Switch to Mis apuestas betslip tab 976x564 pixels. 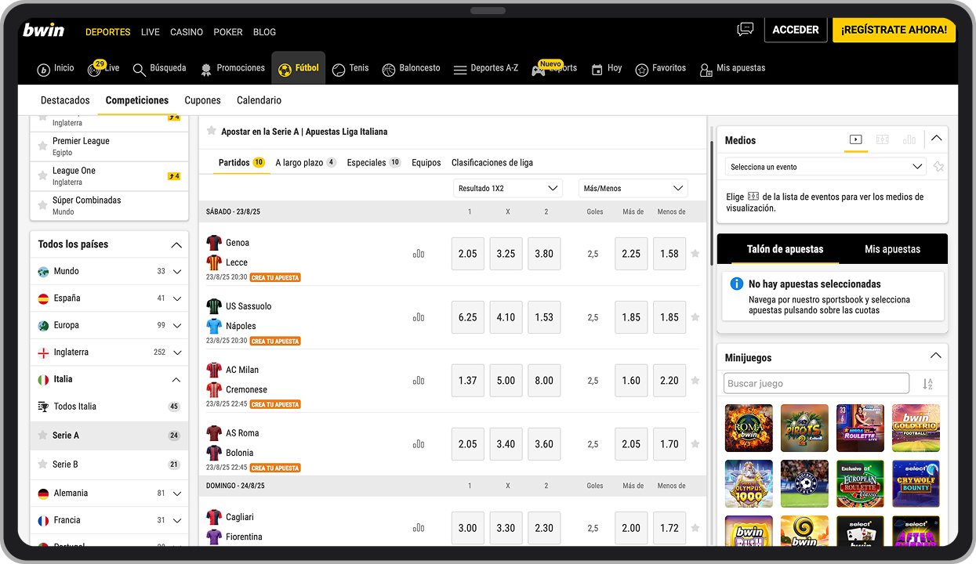pyautogui.click(x=892, y=249)
